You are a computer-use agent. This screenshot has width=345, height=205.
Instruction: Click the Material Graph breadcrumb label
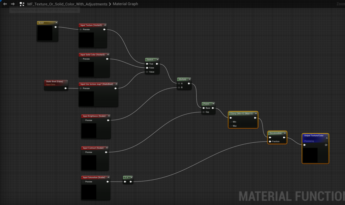125,4
